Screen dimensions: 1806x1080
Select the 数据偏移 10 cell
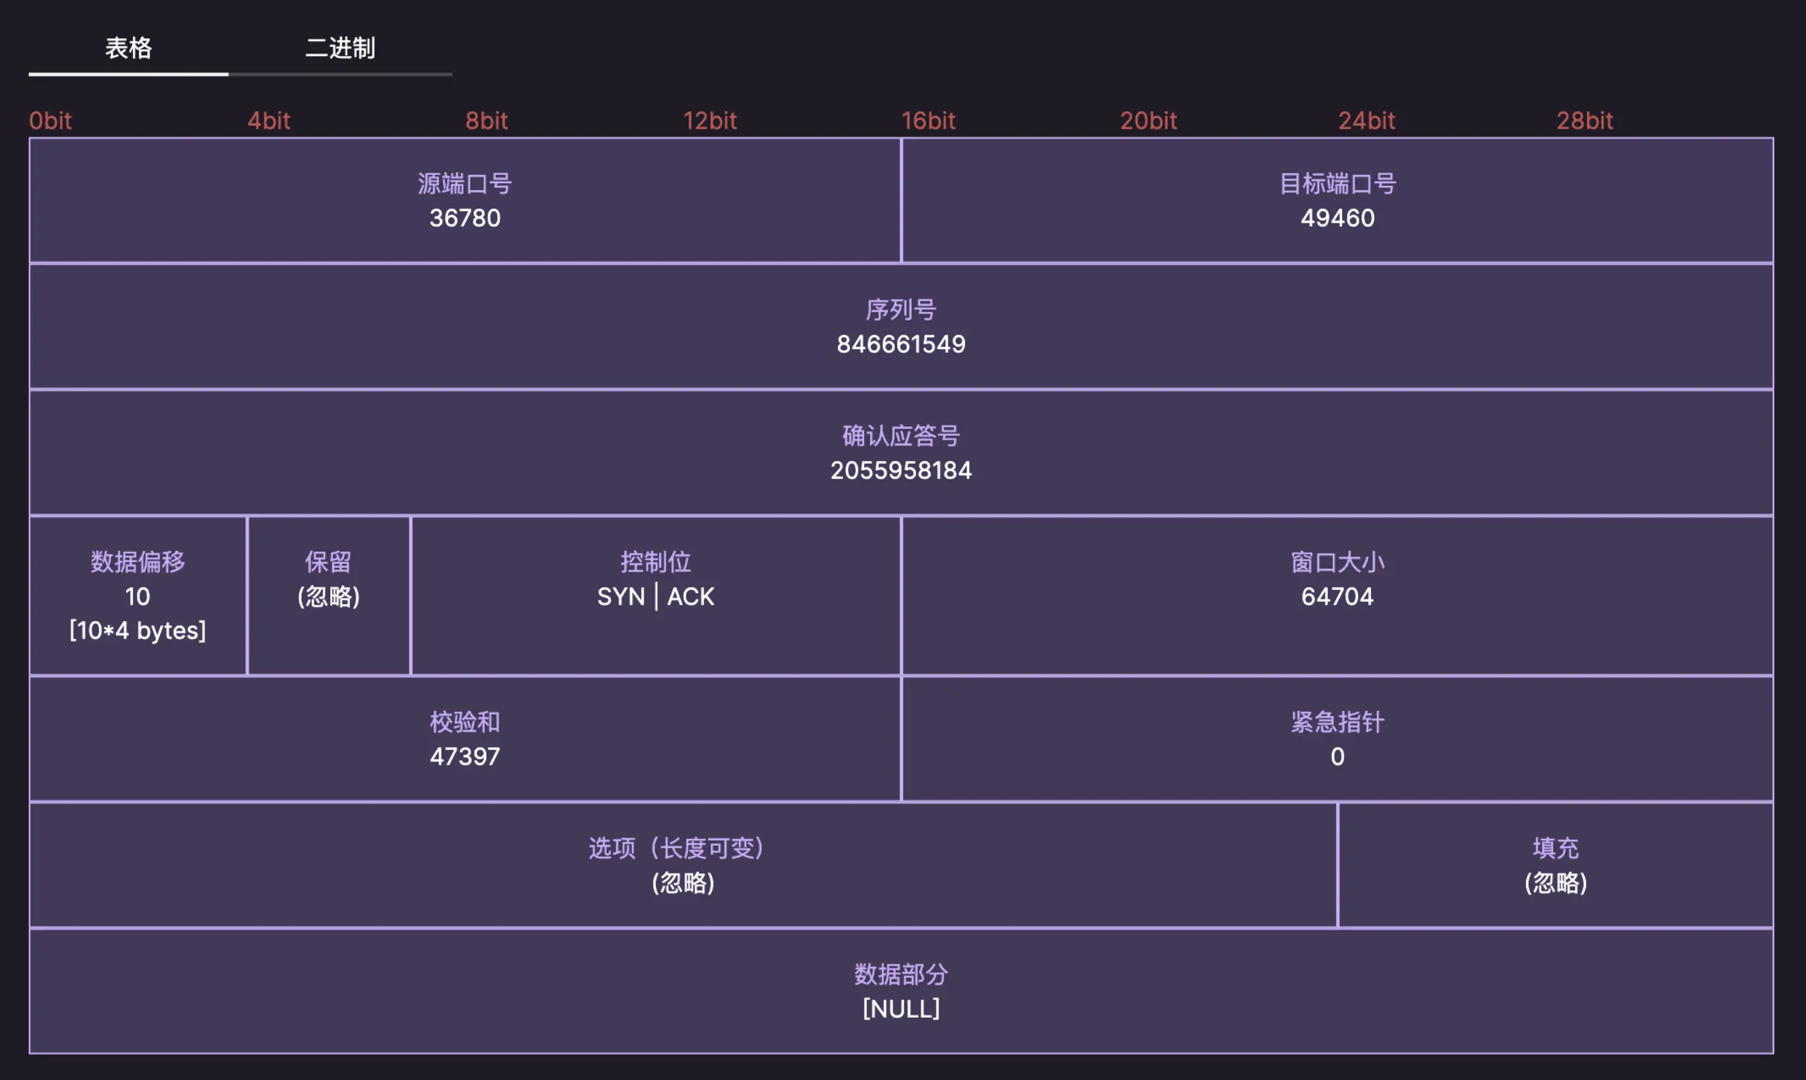pos(138,595)
